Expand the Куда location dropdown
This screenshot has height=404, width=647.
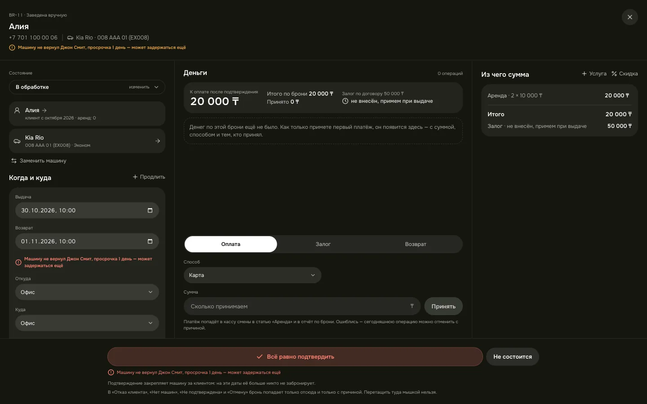pyautogui.click(x=87, y=323)
